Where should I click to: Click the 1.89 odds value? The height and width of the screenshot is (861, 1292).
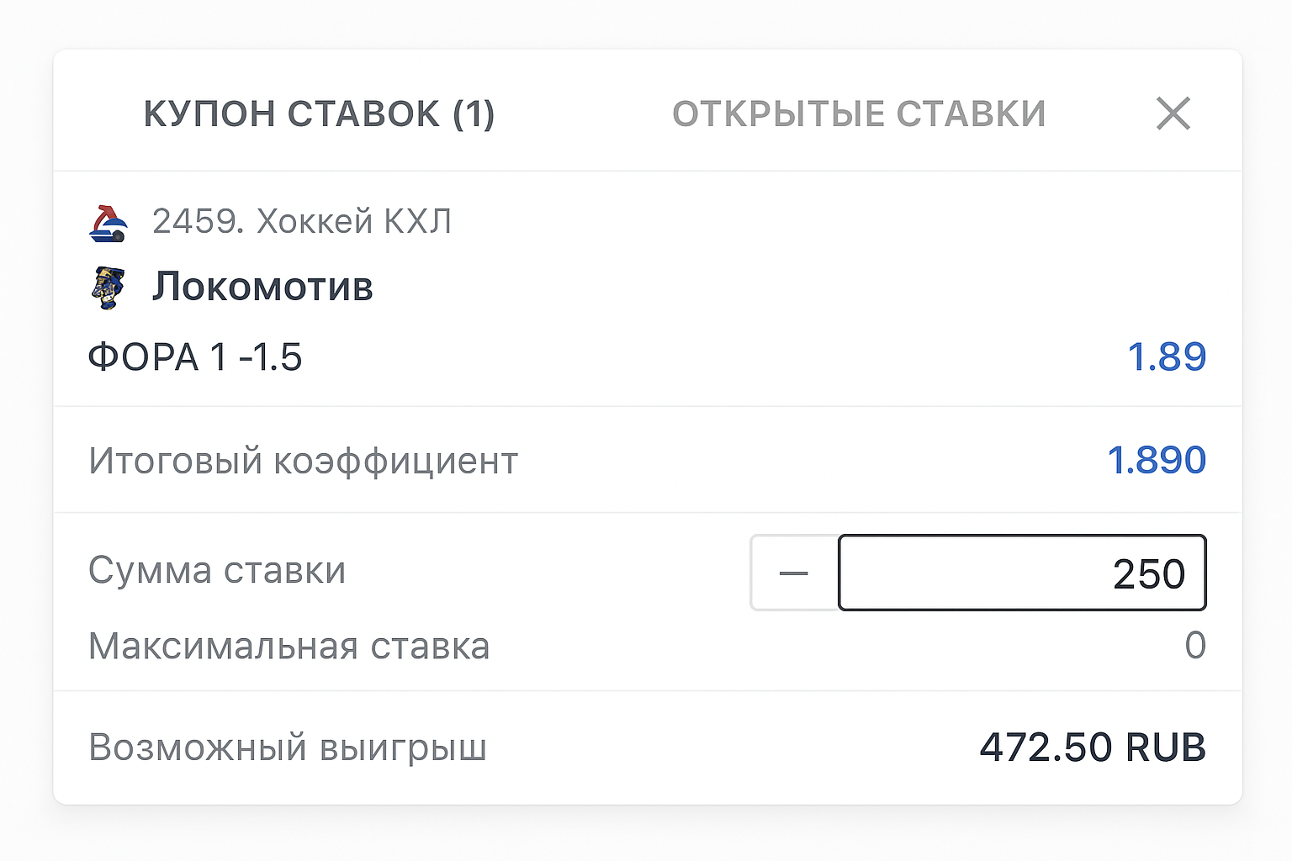pyautogui.click(x=1166, y=357)
